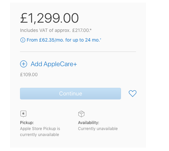Screen dimensions: 169x151
Task: Click the Includes VAT of approx. text
Action: pyautogui.click(x=45, y=30)
